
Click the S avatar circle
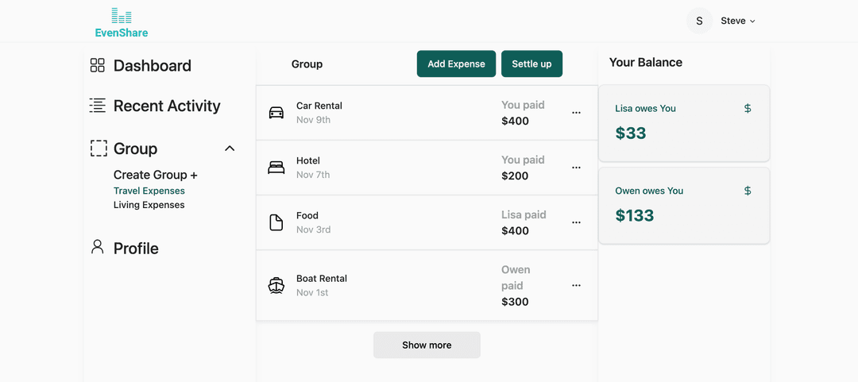[x=699, y=21]
